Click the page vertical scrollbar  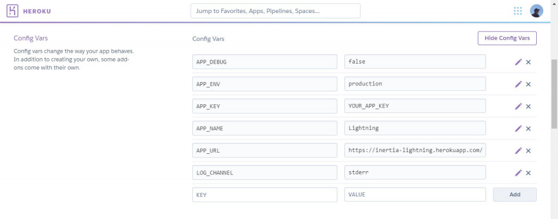tap(554, 92)
